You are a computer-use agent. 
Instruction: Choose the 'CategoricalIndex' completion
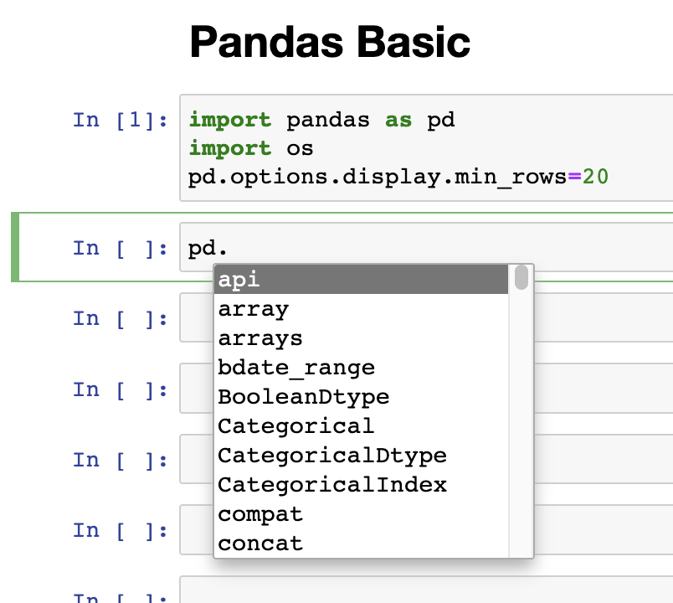[361, 484]
